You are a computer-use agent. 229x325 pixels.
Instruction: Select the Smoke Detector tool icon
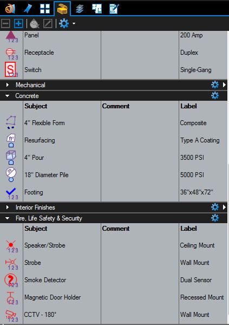click(x=11, y=280)
